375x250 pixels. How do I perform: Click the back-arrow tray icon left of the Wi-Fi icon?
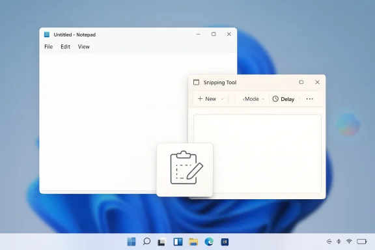(329, 242)
